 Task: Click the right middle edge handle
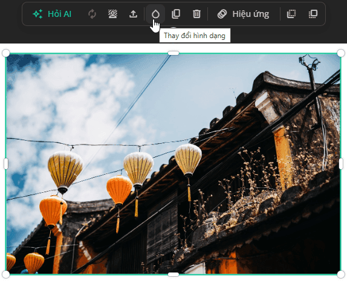tap(341, 164)
